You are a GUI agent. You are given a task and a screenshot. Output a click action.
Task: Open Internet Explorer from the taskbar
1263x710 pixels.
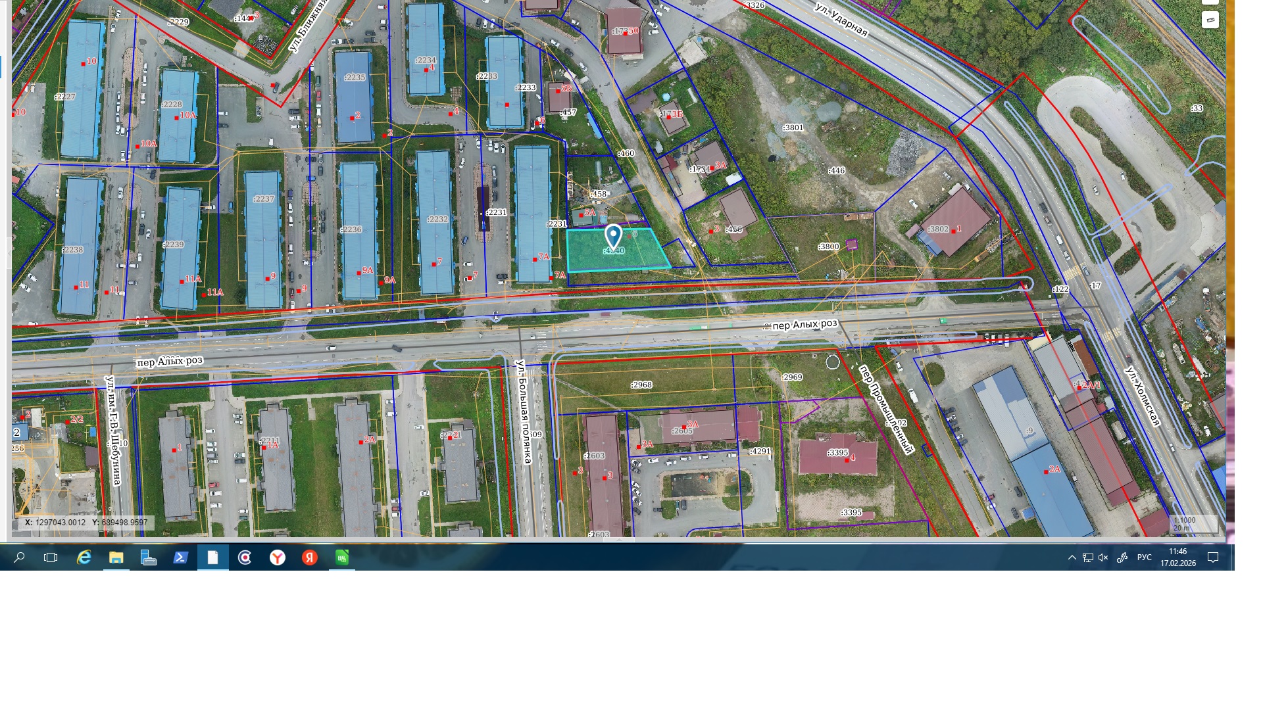[x=84, y=557]
